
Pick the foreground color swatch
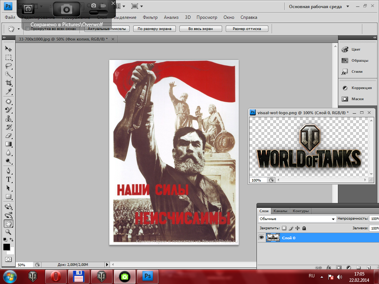click(x=7, y=247)
